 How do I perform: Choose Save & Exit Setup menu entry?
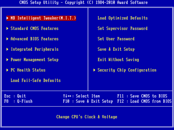coord(116,49)
